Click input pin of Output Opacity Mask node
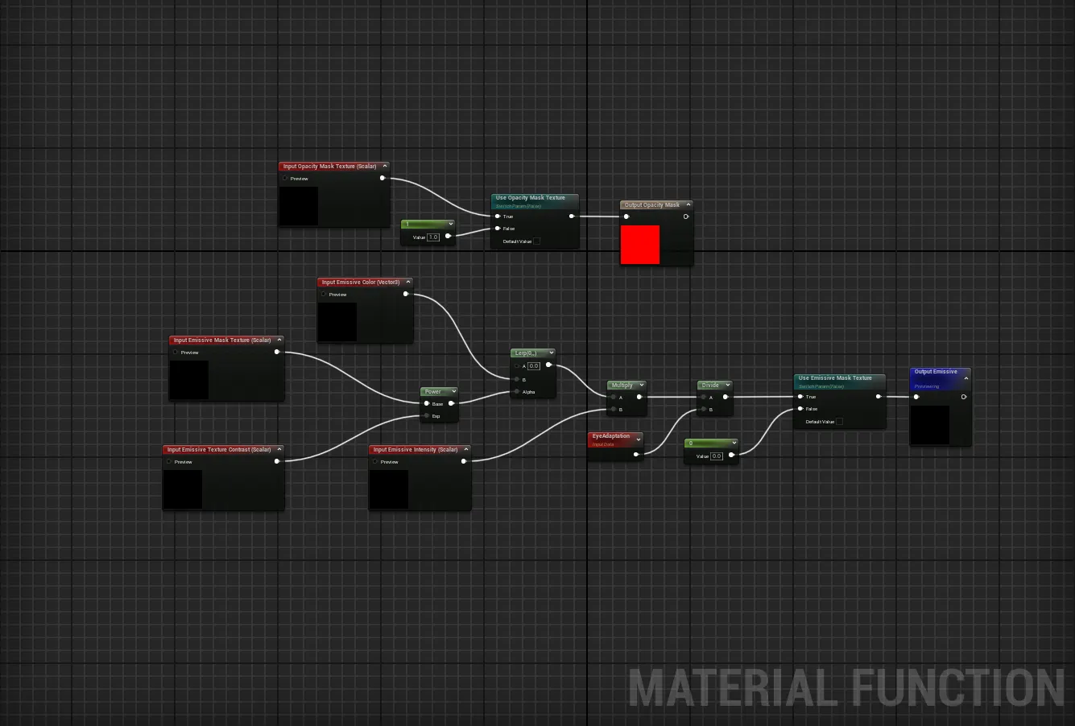The height and width of the screenshot is (726, 1075). pyautogui.click(x=626, y=217)
